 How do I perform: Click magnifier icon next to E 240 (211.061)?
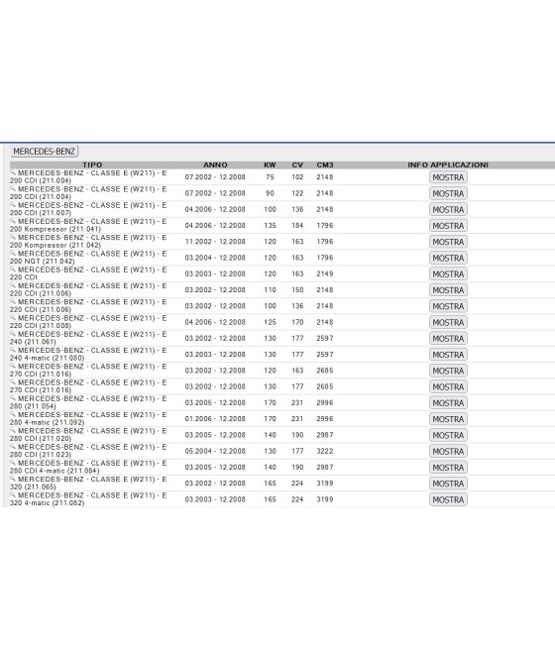pos(13,334)
